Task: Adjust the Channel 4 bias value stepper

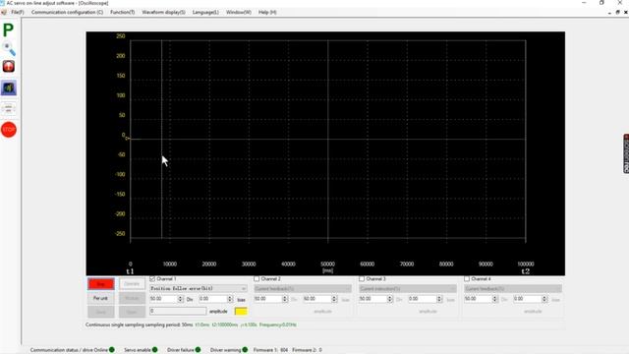Action: click(x=544, y=299)
